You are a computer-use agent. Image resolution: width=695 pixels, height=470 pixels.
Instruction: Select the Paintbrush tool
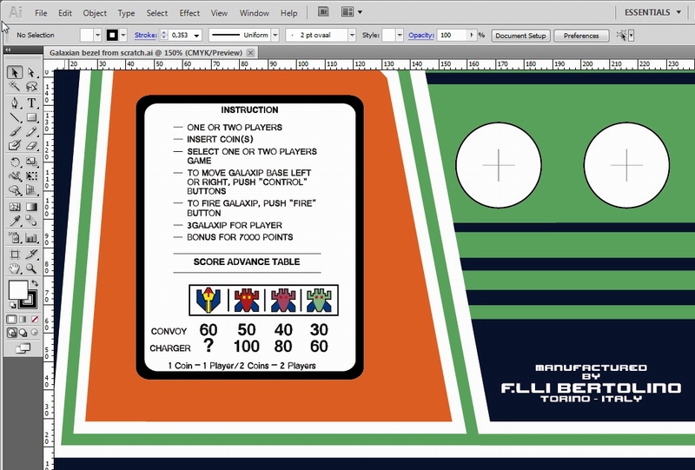click(15, 132)
